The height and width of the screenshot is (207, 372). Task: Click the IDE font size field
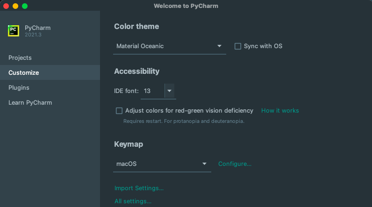[152, 91]
